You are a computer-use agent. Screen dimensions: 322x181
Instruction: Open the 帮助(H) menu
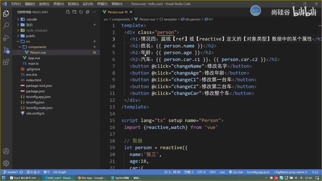pyautogui.click(x=117, y=4)
